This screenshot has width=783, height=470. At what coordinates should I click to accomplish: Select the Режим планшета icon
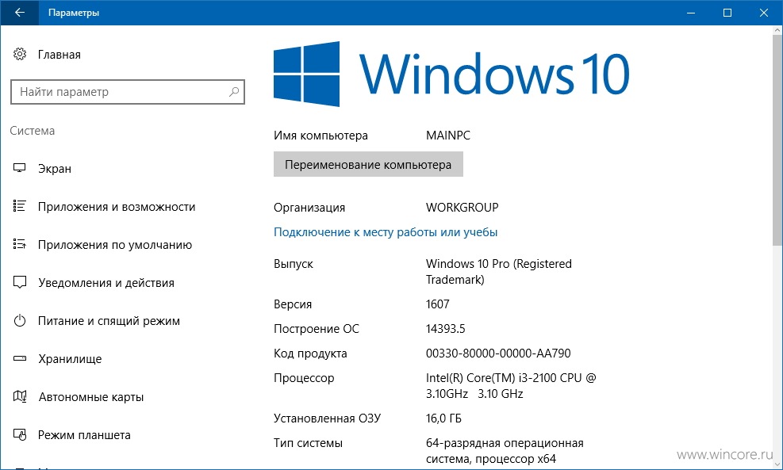[x=20, y=434]
